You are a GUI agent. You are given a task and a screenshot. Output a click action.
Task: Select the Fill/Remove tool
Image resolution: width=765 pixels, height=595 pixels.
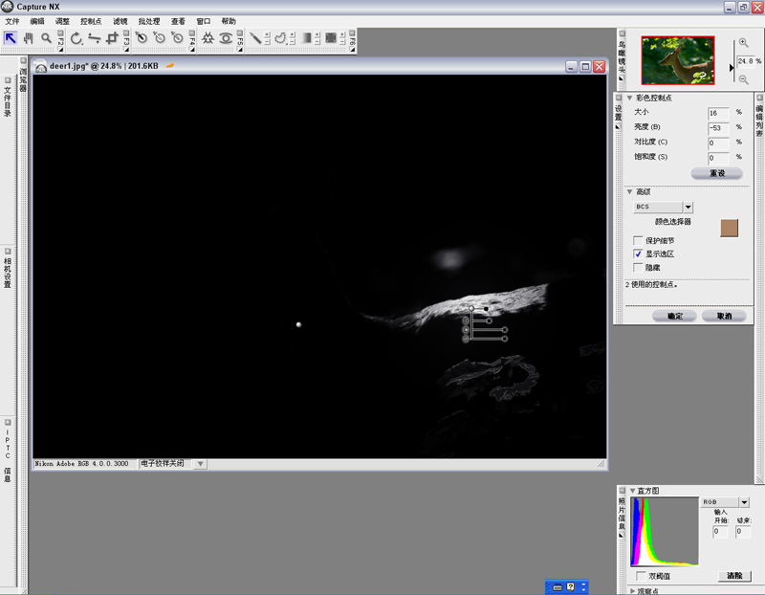(x=331, y=38)
